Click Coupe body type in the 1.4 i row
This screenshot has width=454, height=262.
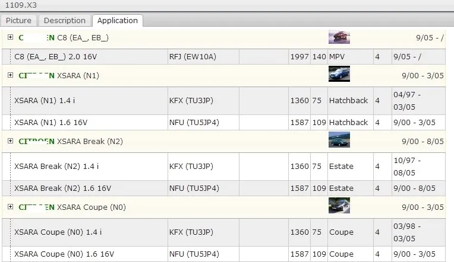click(x=341, y=232)
